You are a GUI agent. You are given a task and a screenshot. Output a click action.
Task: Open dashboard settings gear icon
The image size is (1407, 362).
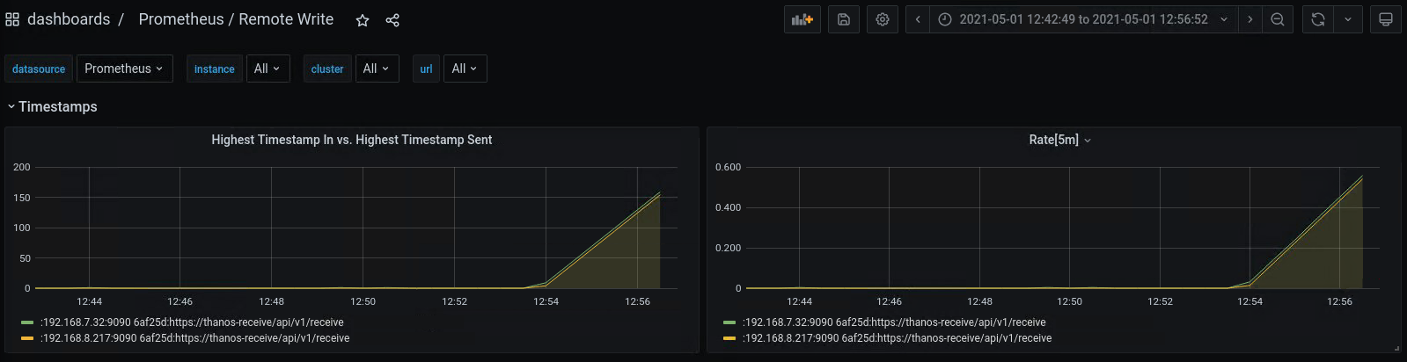coord(883,19)
